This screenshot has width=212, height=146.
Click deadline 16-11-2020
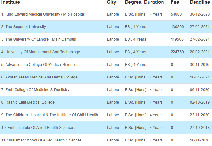pyautogui.click(x=200, y=140)
